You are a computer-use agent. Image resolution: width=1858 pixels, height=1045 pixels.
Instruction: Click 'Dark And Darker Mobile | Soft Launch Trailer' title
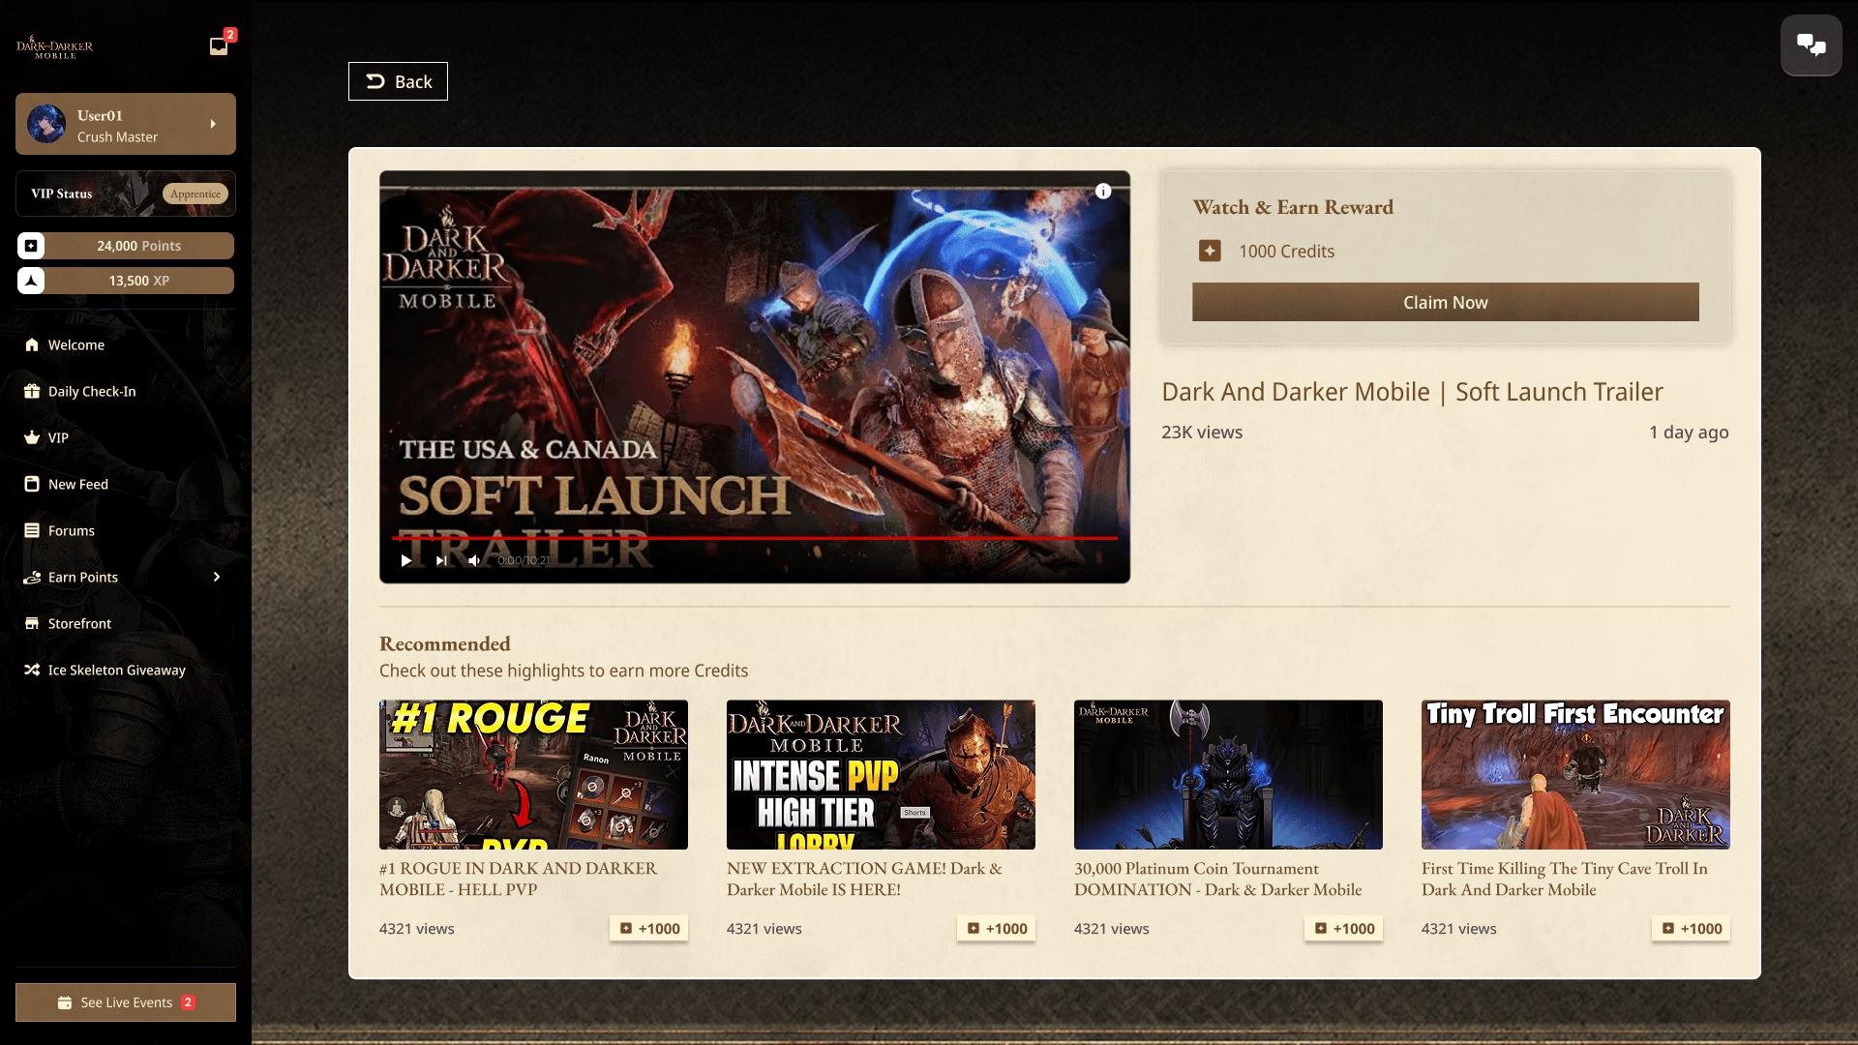pos(1412,392)
